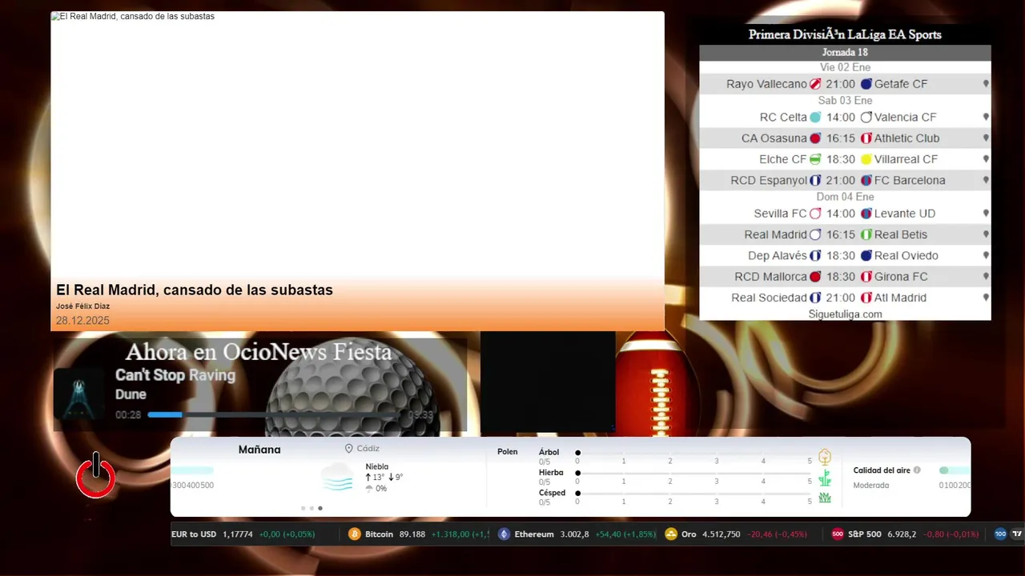Click the Árbol tree pollen icon
1025x576 pixels.
point(825,457)
